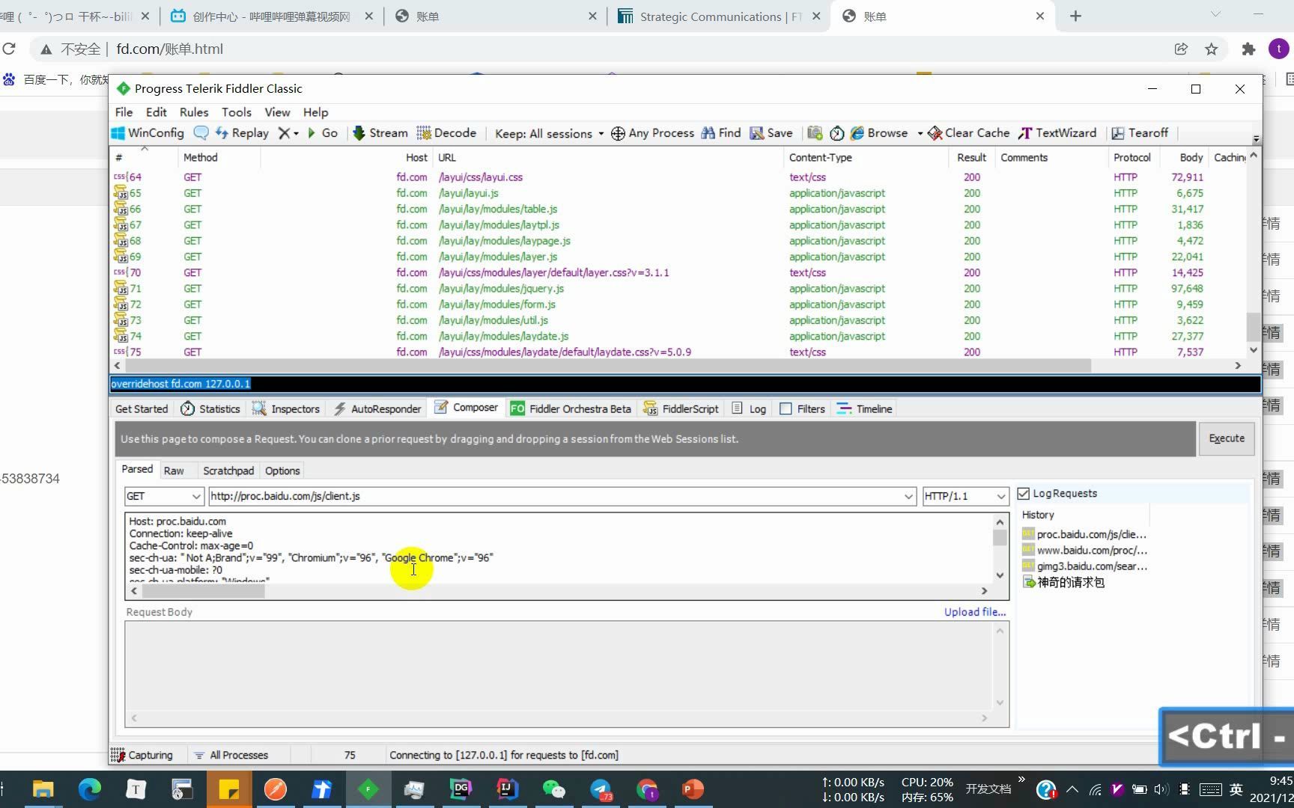This screenshot has height=808, width=1294.
Task: Expand Fiddler toolbar overflow arrow
Action: point(1256,139)
